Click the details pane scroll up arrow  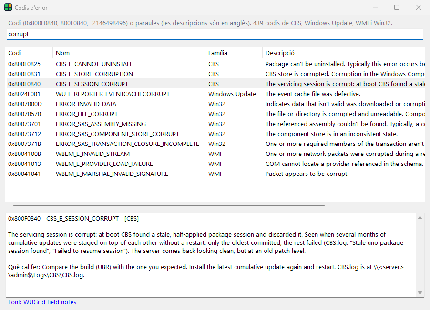click(420, 218)
